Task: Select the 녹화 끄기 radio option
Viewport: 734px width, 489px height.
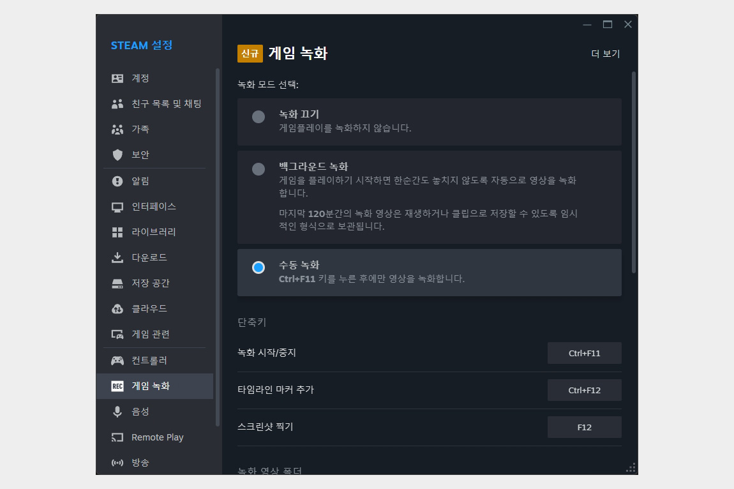Action: 258,117
